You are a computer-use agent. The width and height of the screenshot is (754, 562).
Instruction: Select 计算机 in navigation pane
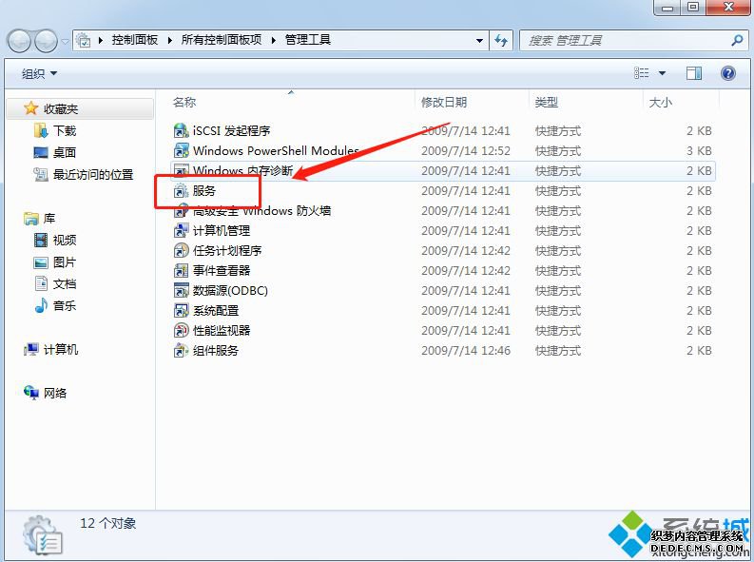click(61, 350)
